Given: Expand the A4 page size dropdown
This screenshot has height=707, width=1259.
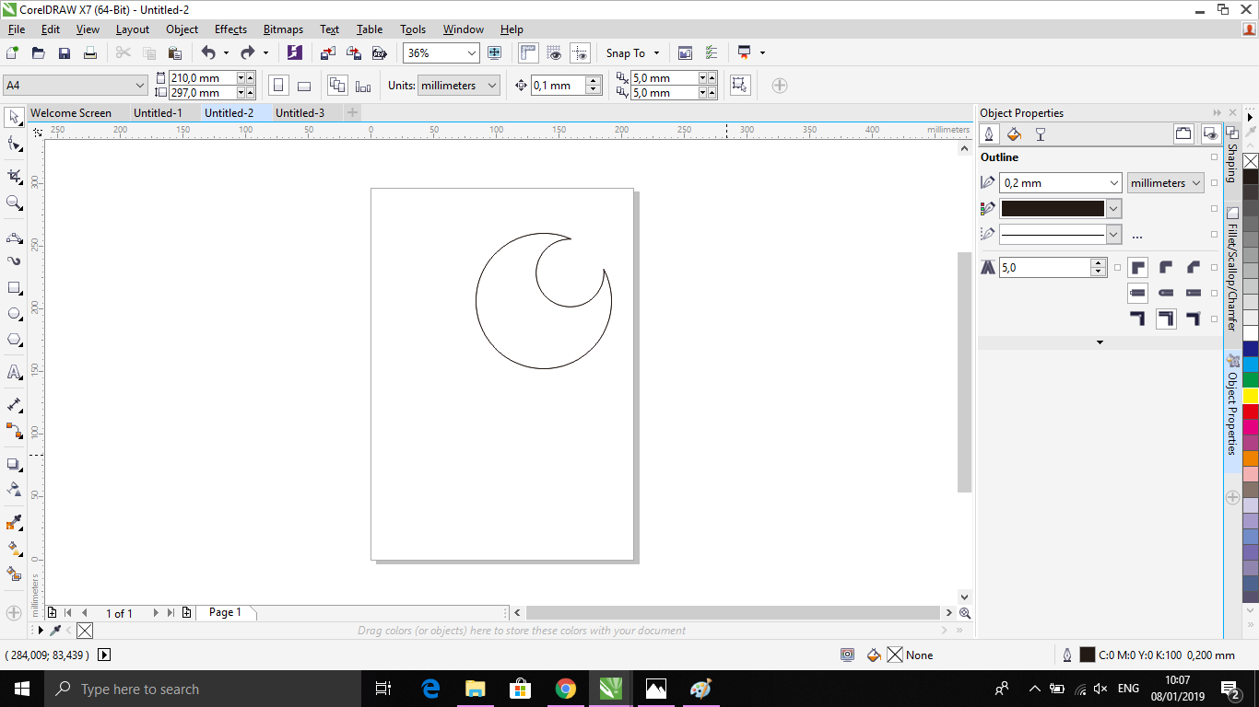Looking at the screenshot, I should pyautogui.click(x=140, y=86).
